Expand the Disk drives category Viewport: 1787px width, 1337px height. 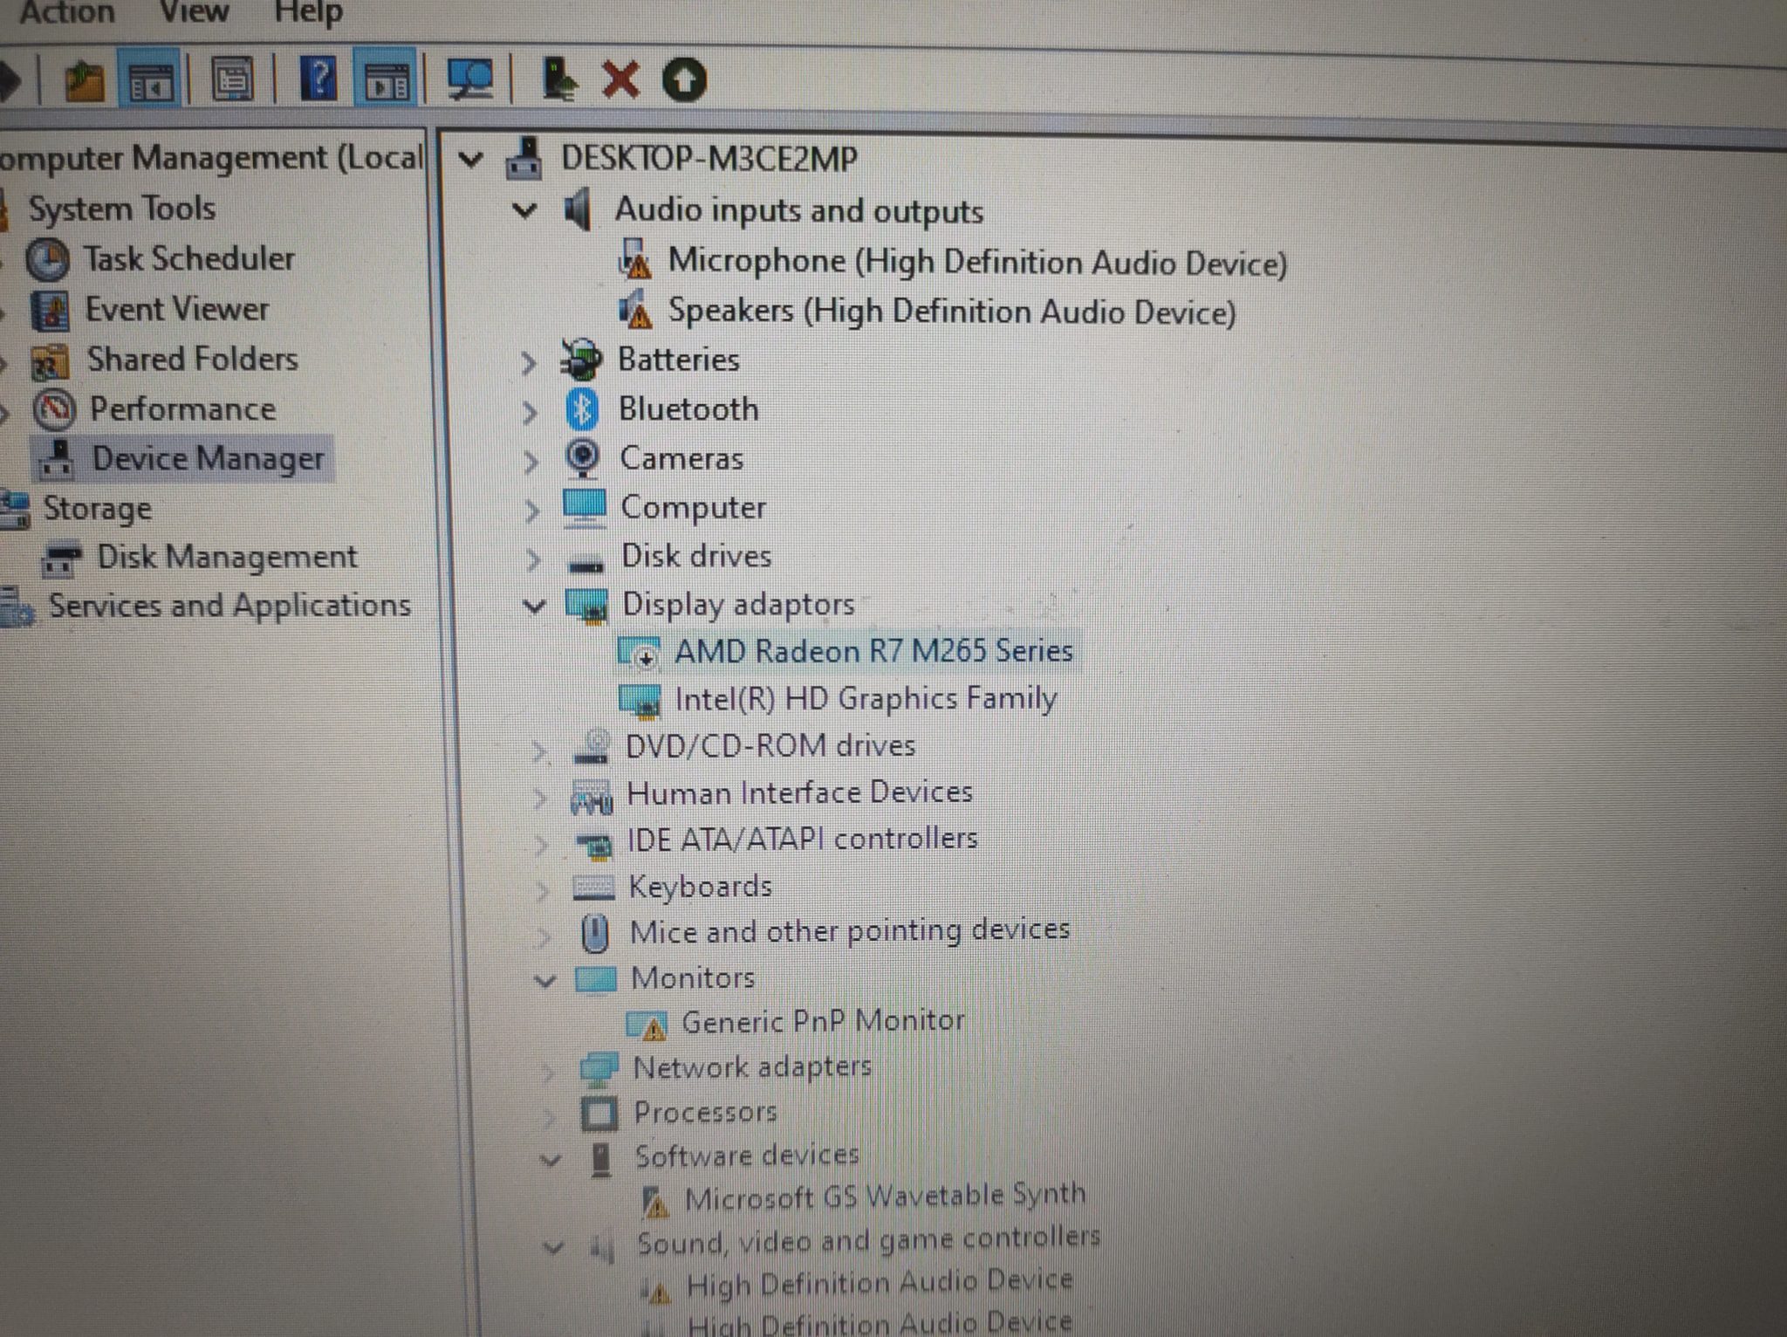[533, 559]
